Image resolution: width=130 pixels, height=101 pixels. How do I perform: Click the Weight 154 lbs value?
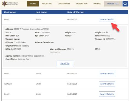click(x=105, y=32)
